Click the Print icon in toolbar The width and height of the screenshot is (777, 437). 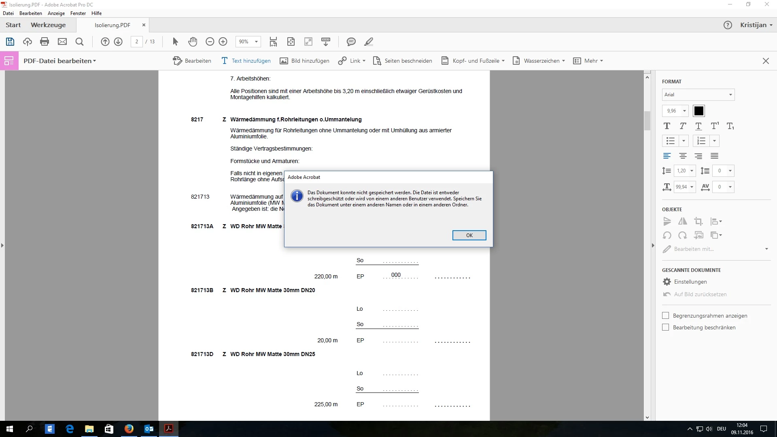tap(45, 42)
